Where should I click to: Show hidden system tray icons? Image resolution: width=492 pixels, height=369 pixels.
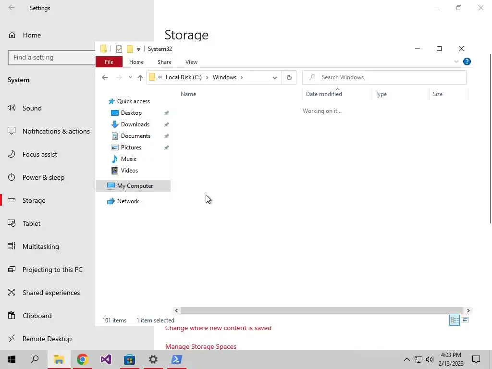pyautogui.click(x=406, y=359)
